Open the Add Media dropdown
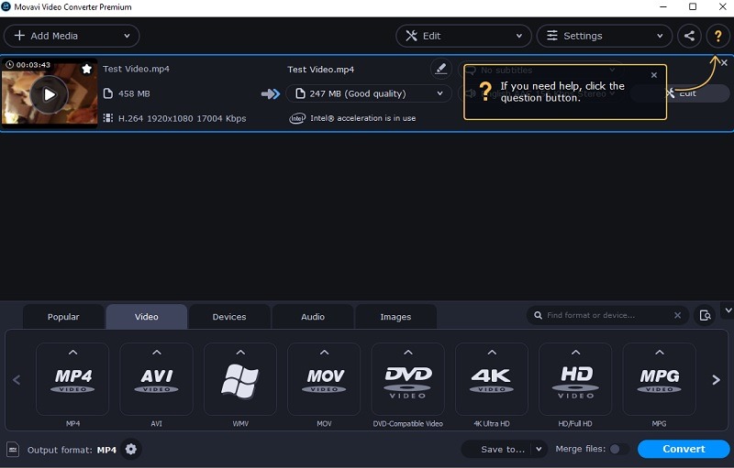The height and width of the screenshot is (468, 734). point(72,36)
